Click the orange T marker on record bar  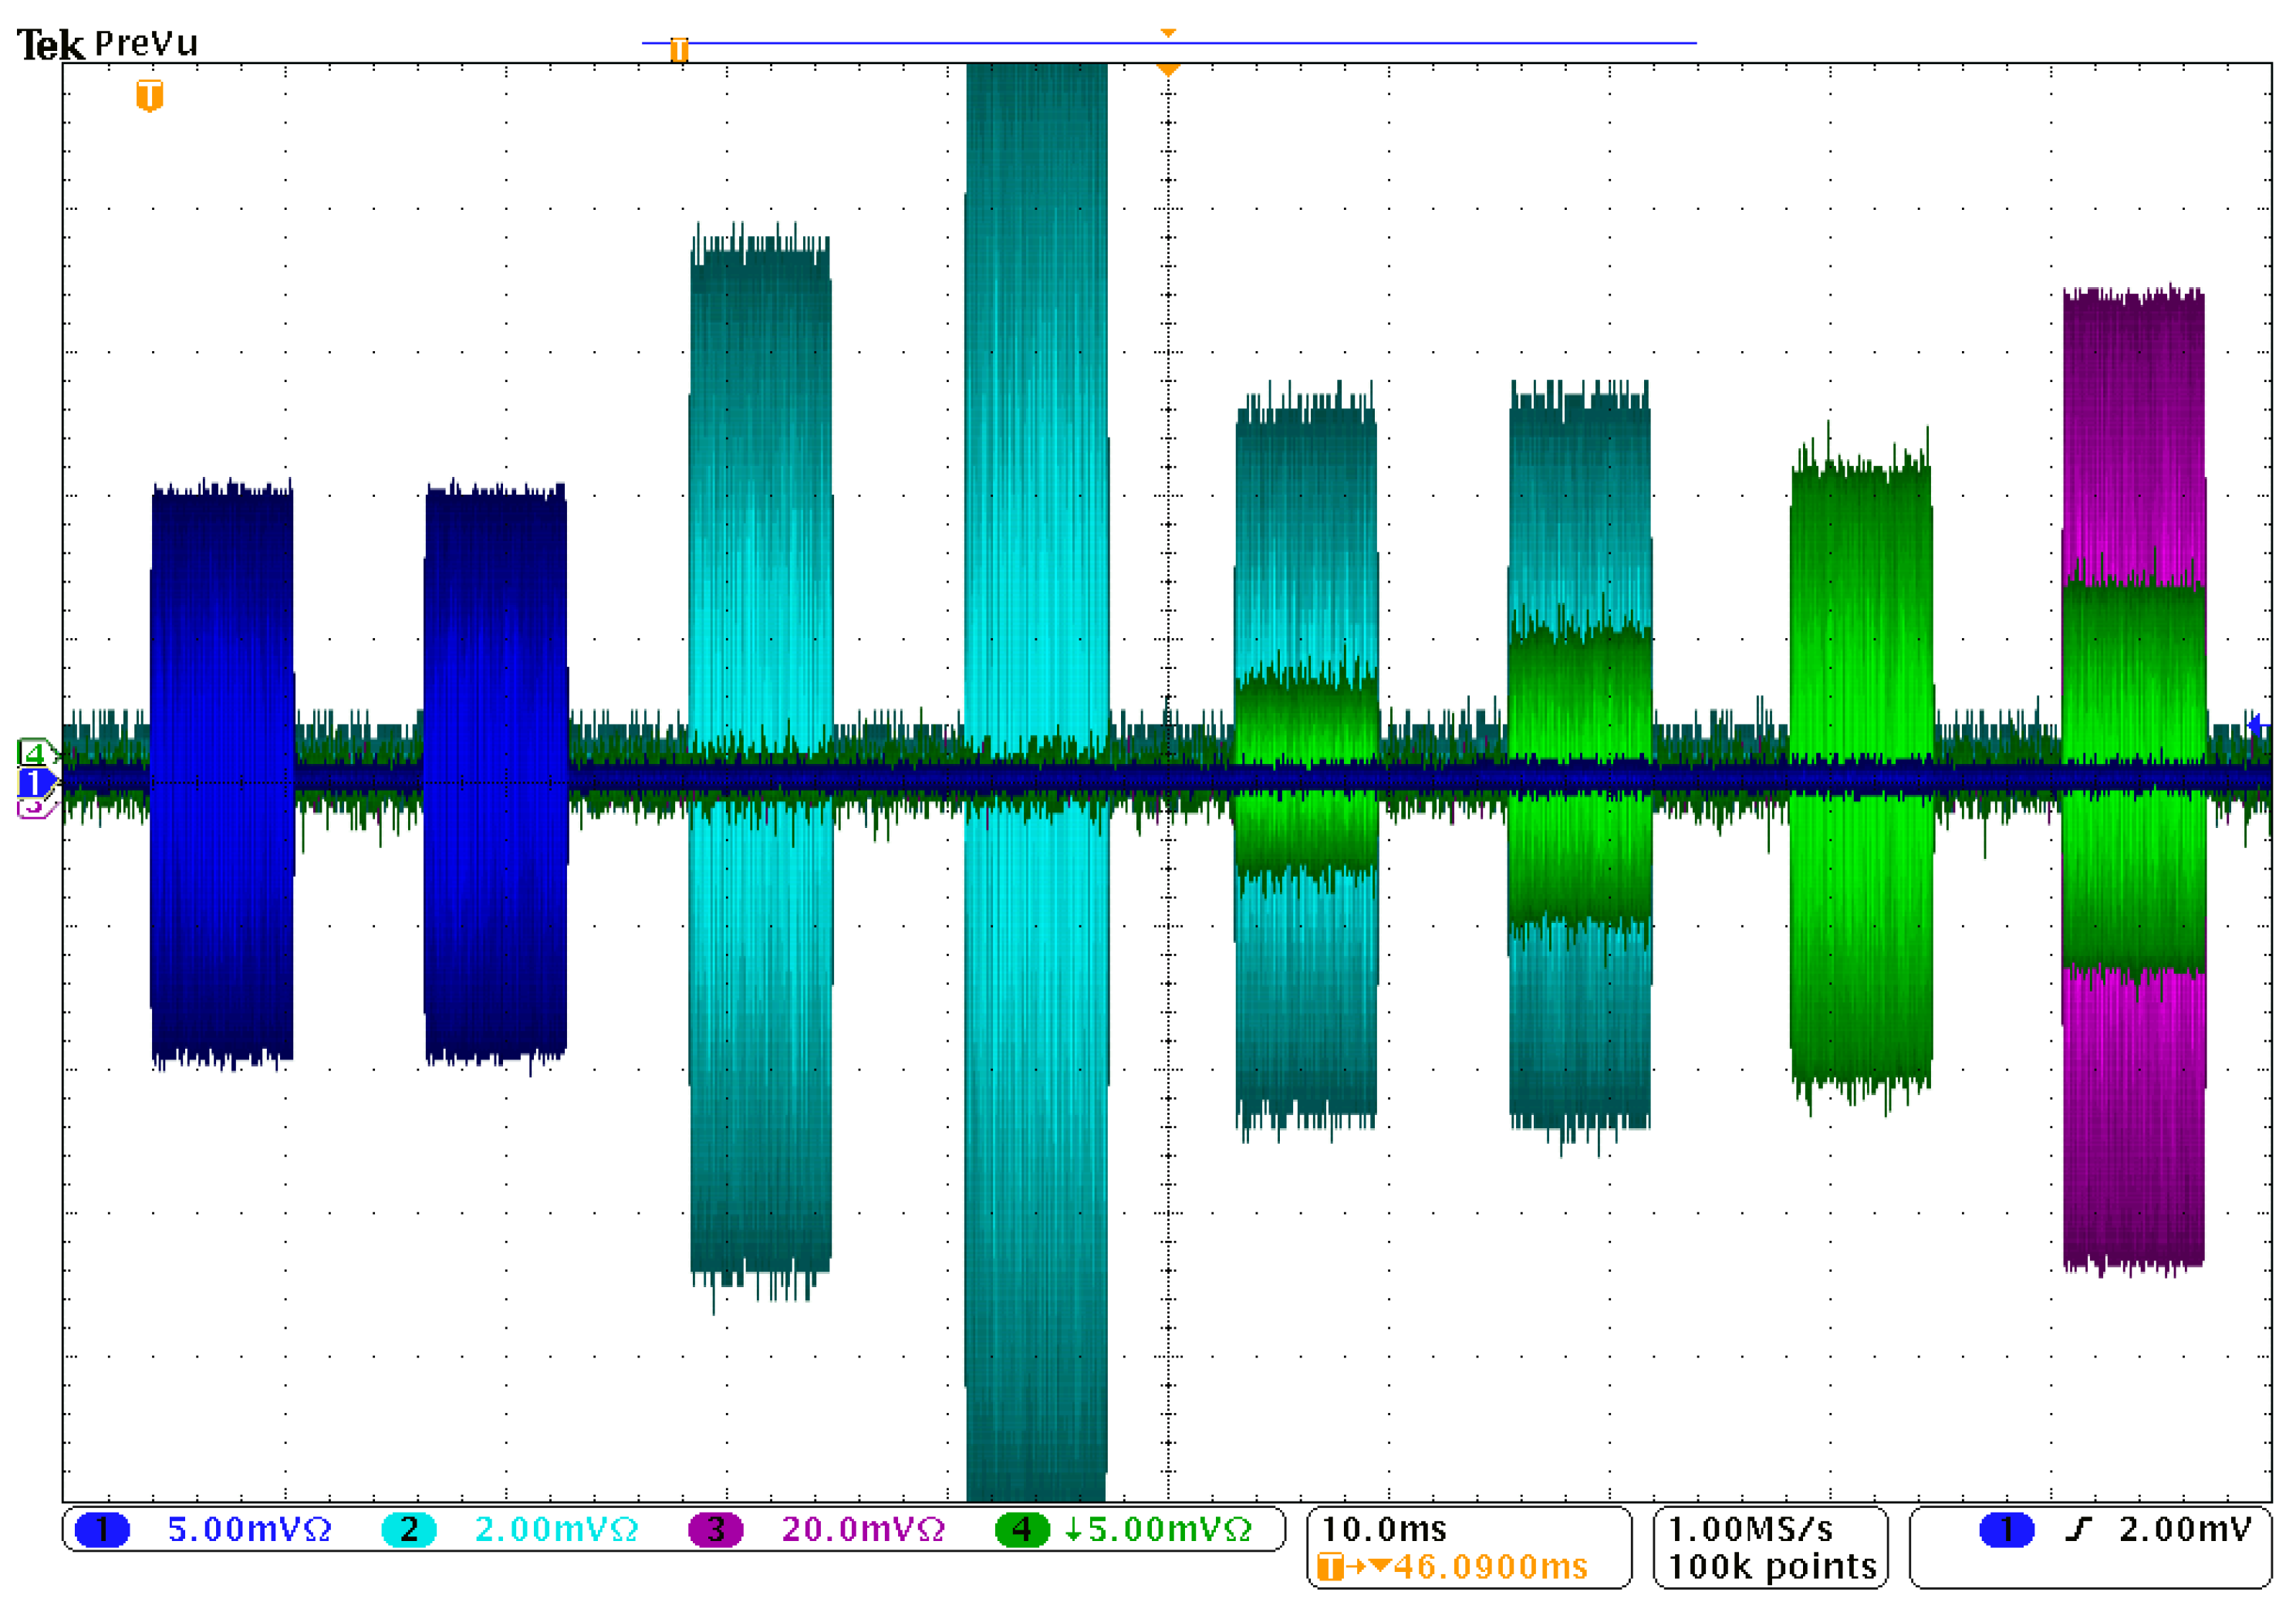(x=679, y=49)
